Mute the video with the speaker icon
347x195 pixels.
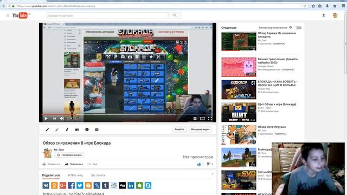62,119
